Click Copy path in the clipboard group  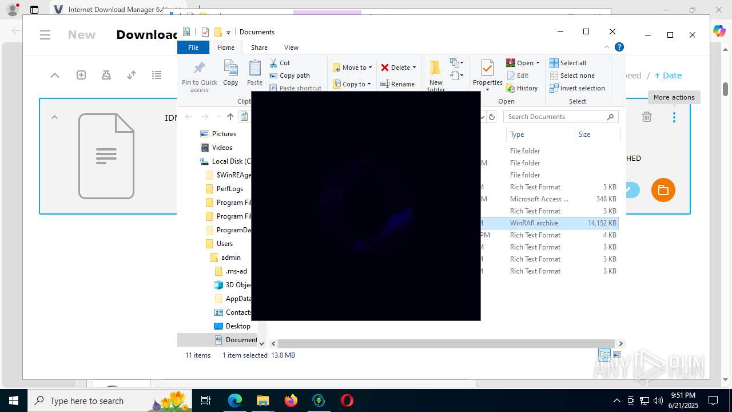click(x=289, y=76)
